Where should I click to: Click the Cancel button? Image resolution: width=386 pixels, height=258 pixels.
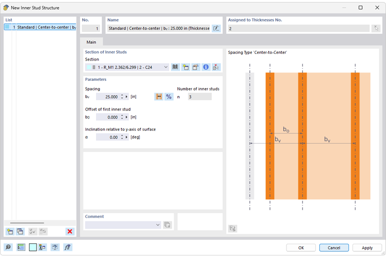334,248
